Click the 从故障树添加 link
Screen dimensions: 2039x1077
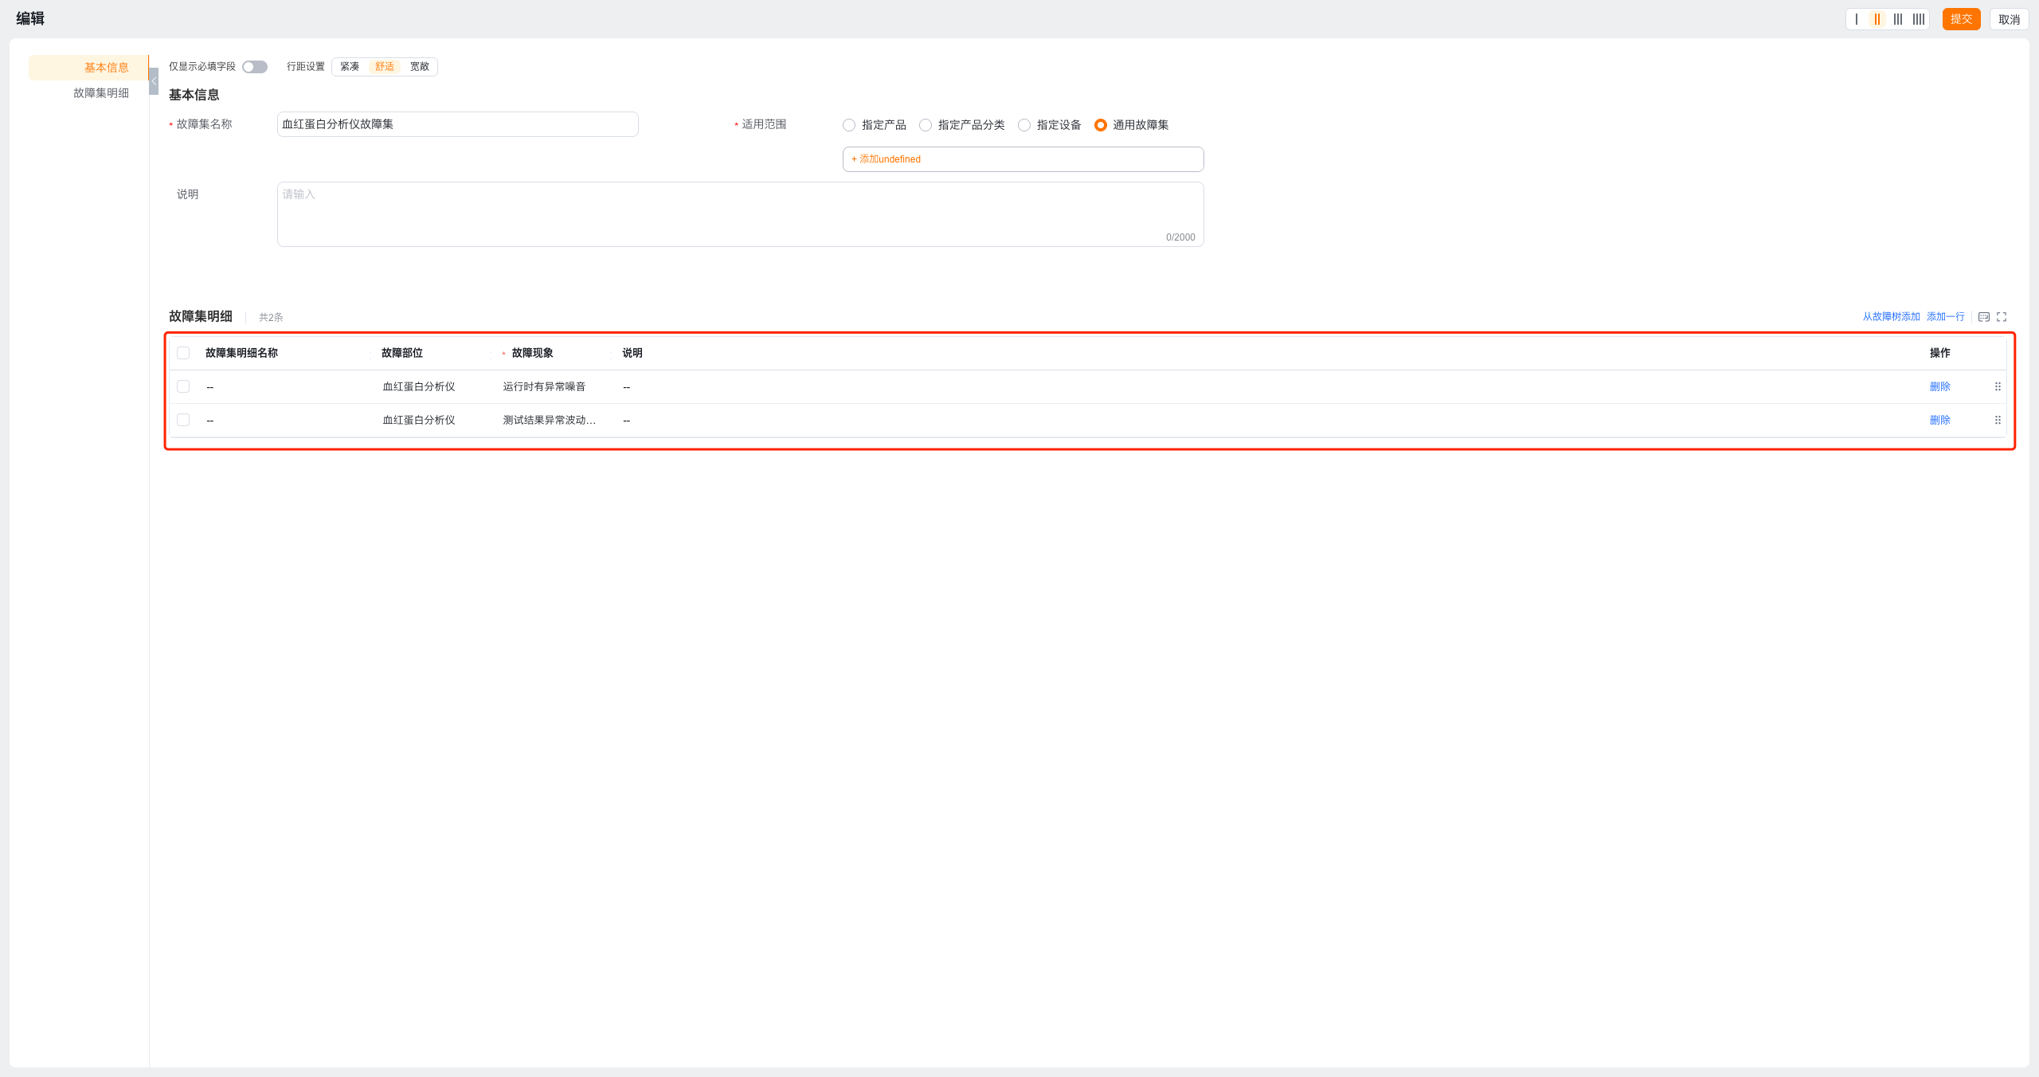coord(1891,317)
